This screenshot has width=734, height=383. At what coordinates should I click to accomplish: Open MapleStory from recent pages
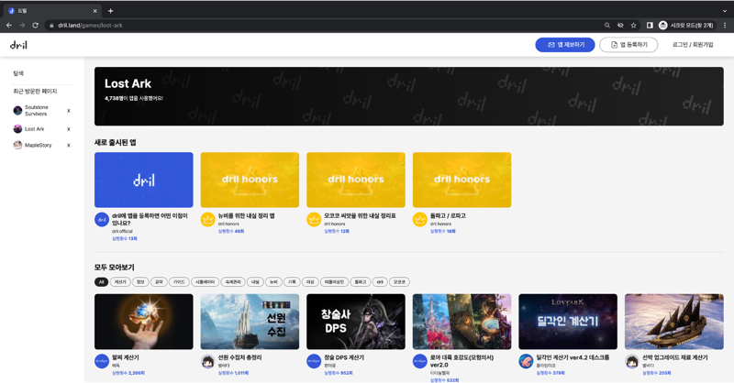point(39,146)
